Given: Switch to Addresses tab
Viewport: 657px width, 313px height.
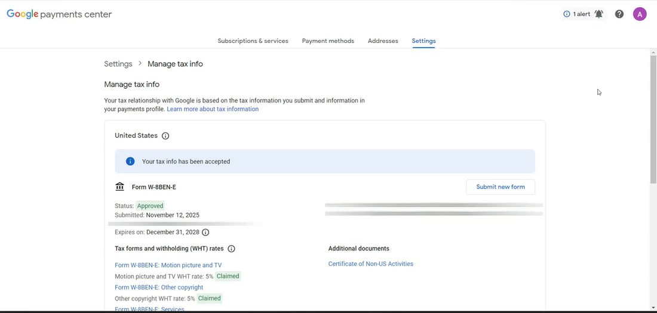Looking at the screenshot, I should [383, 41].
